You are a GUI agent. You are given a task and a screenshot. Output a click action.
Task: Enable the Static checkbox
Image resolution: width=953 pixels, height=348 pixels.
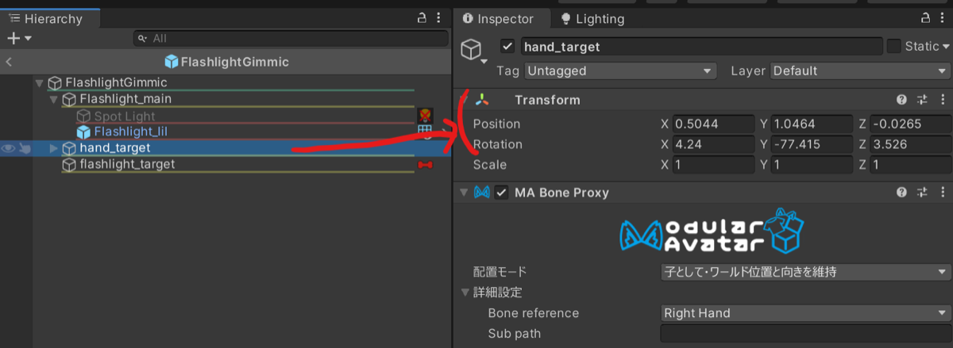pos(893,46)
